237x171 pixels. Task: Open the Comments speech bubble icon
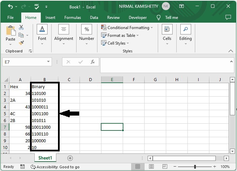(x=228, y=18)
